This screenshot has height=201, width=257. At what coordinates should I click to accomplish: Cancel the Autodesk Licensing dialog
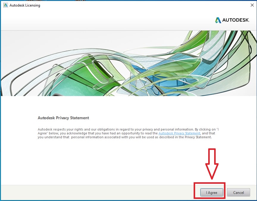coord(239,192)
